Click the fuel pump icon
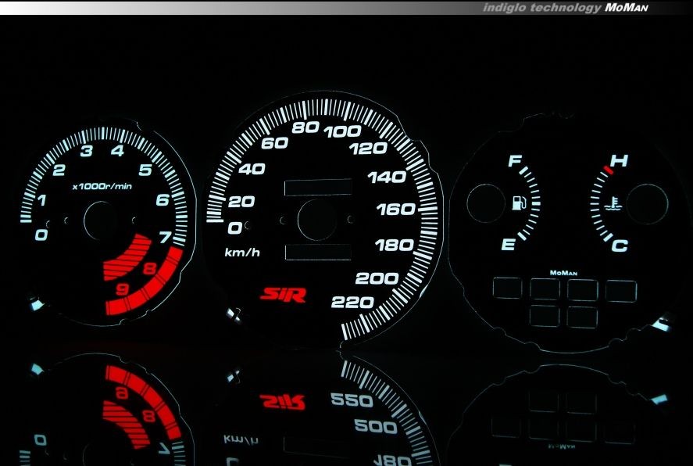This screenshot has width=693, height=466. coord(517,204)
